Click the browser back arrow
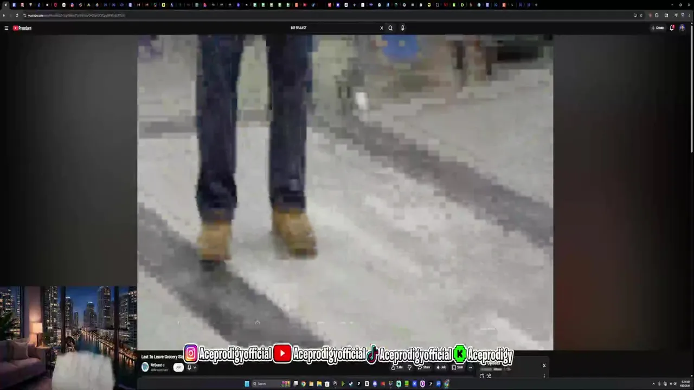The height and width of the screenshot is (390, 694). click(x=4, y=15)
